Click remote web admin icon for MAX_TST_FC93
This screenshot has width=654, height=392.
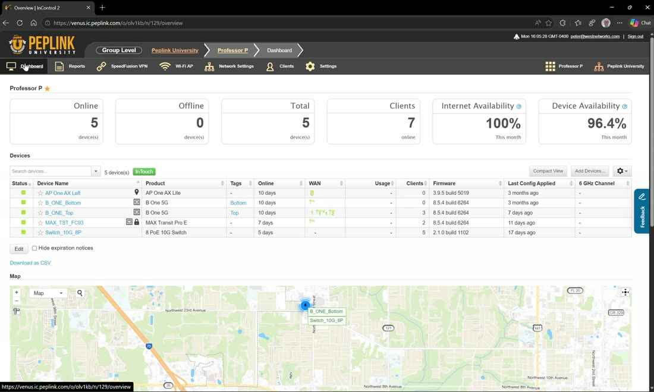coord(129,222)
